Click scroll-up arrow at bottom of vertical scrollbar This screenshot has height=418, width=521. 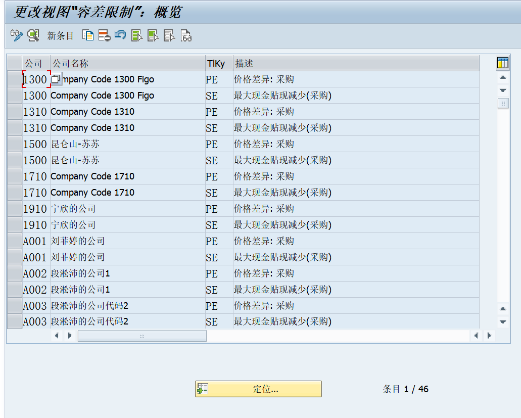click(503, 309)
